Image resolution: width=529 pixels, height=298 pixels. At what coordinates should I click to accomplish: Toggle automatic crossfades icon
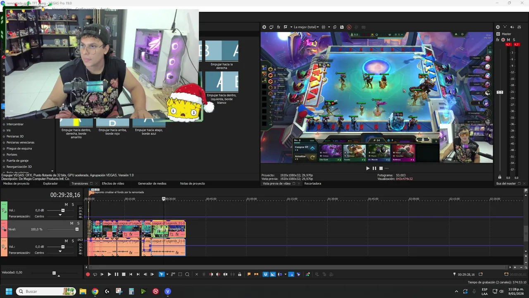point(273,274)
